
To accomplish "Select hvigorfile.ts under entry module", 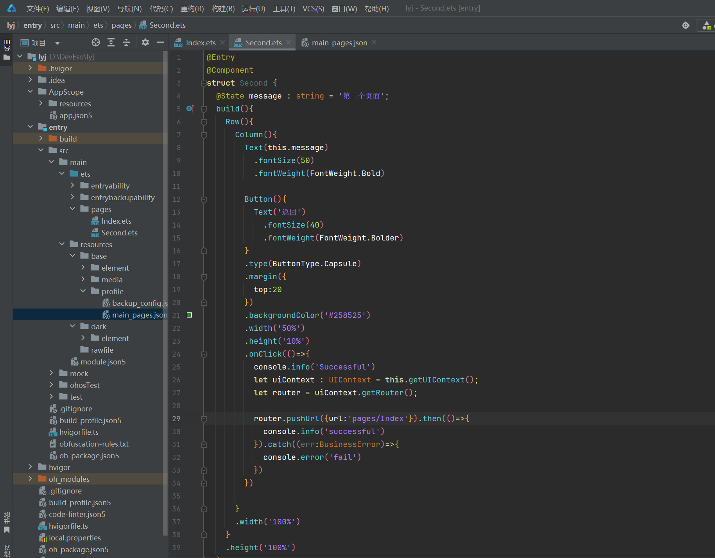I will (79, 432).
